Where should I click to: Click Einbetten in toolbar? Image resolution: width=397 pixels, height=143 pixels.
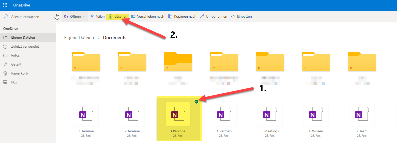coord(241,16)
